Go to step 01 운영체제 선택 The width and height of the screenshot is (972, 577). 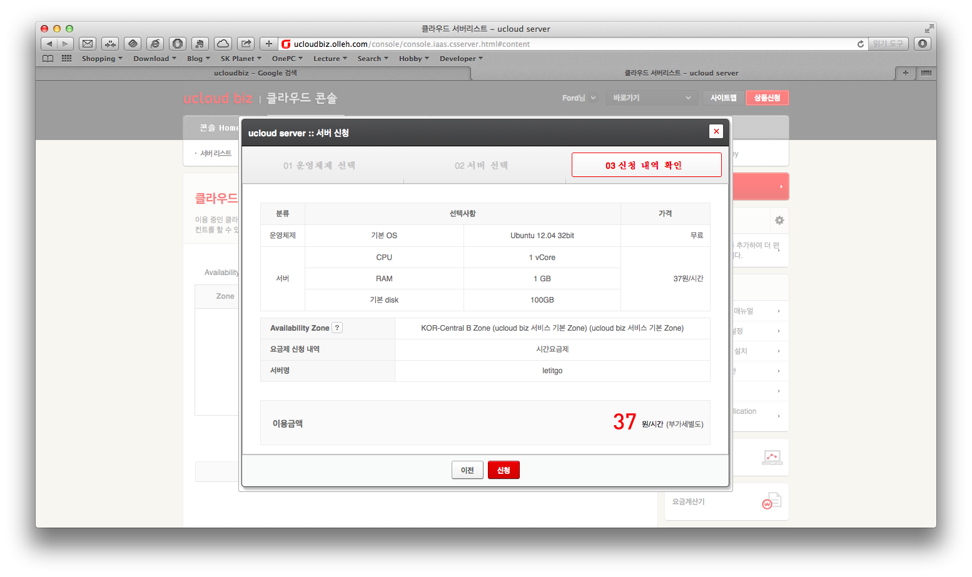[x=319, y=166]
